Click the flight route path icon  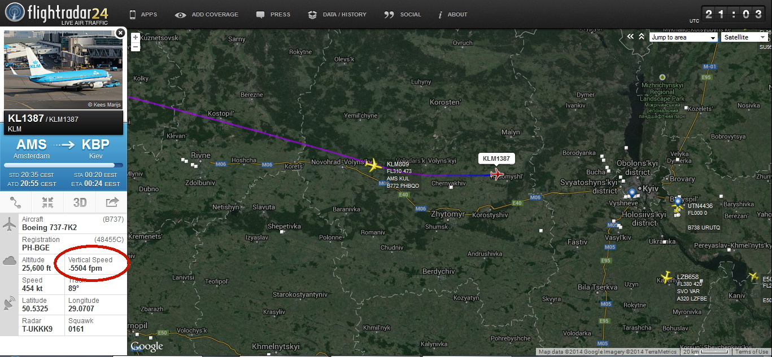(16, 202)
